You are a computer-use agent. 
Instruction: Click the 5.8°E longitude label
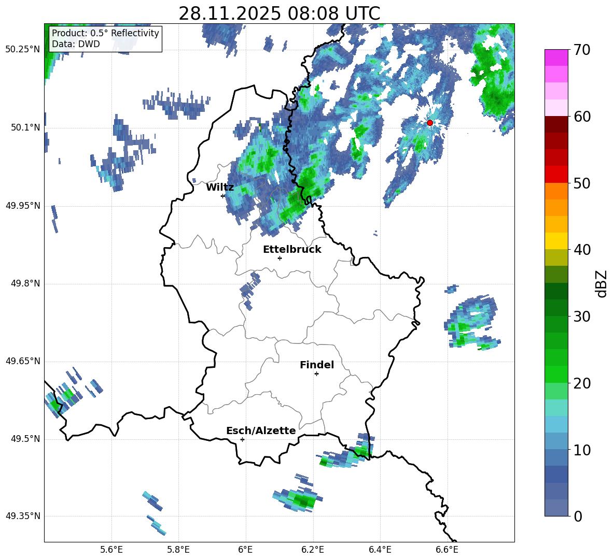(x=178, y=550)
